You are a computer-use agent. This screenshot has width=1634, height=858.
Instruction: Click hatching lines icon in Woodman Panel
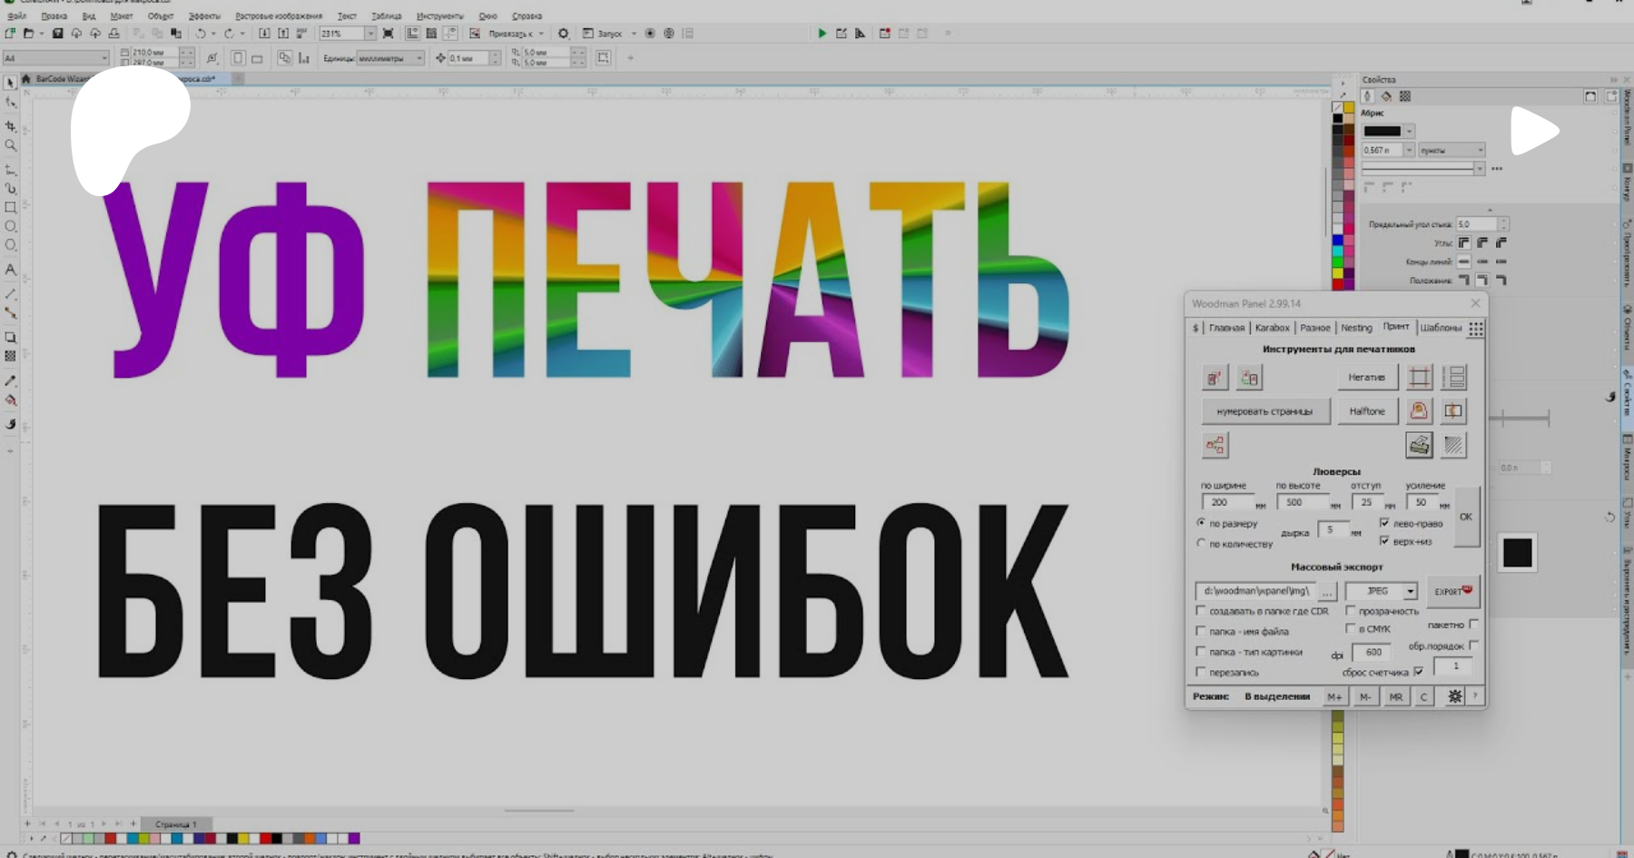pos(1453,445)
